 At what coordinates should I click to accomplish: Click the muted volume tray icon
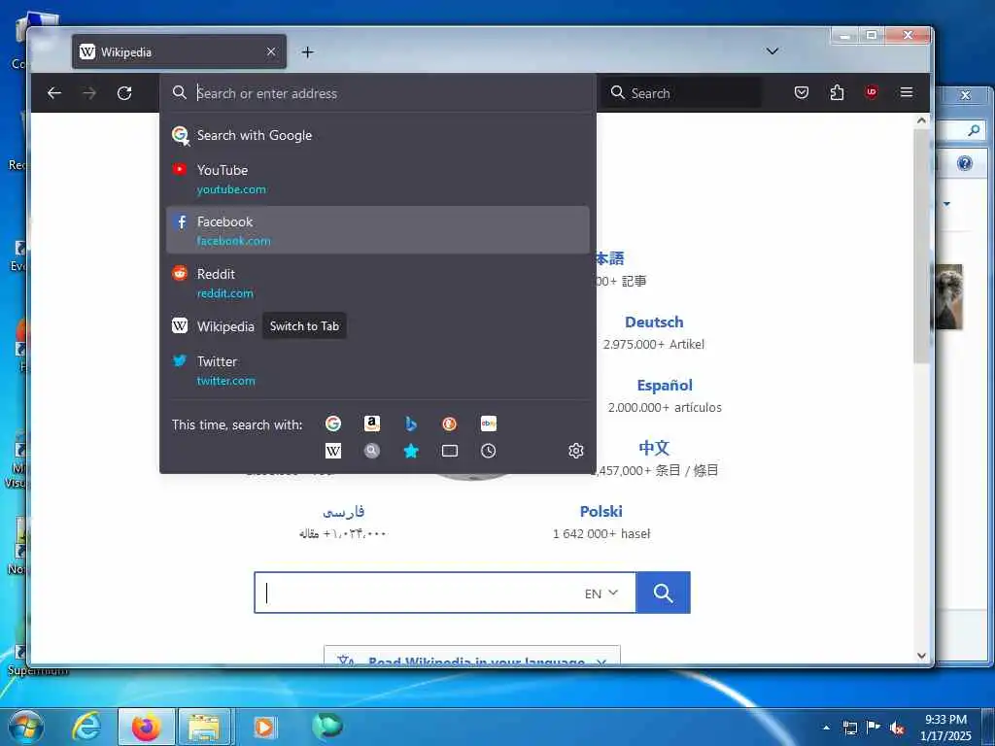[x=897, y=728]
